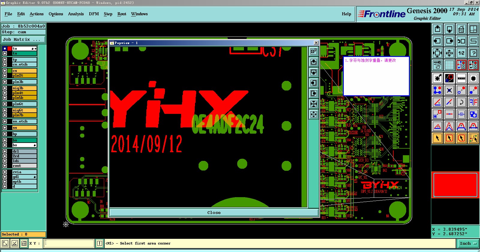This screenshot has height=252, width=480.
Task: Click the ruler measurement tool icon
Action: tap(461, 78)
